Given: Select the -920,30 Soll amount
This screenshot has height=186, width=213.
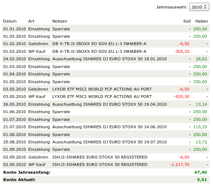Looking at the screenshot, I should click(182, 97).
